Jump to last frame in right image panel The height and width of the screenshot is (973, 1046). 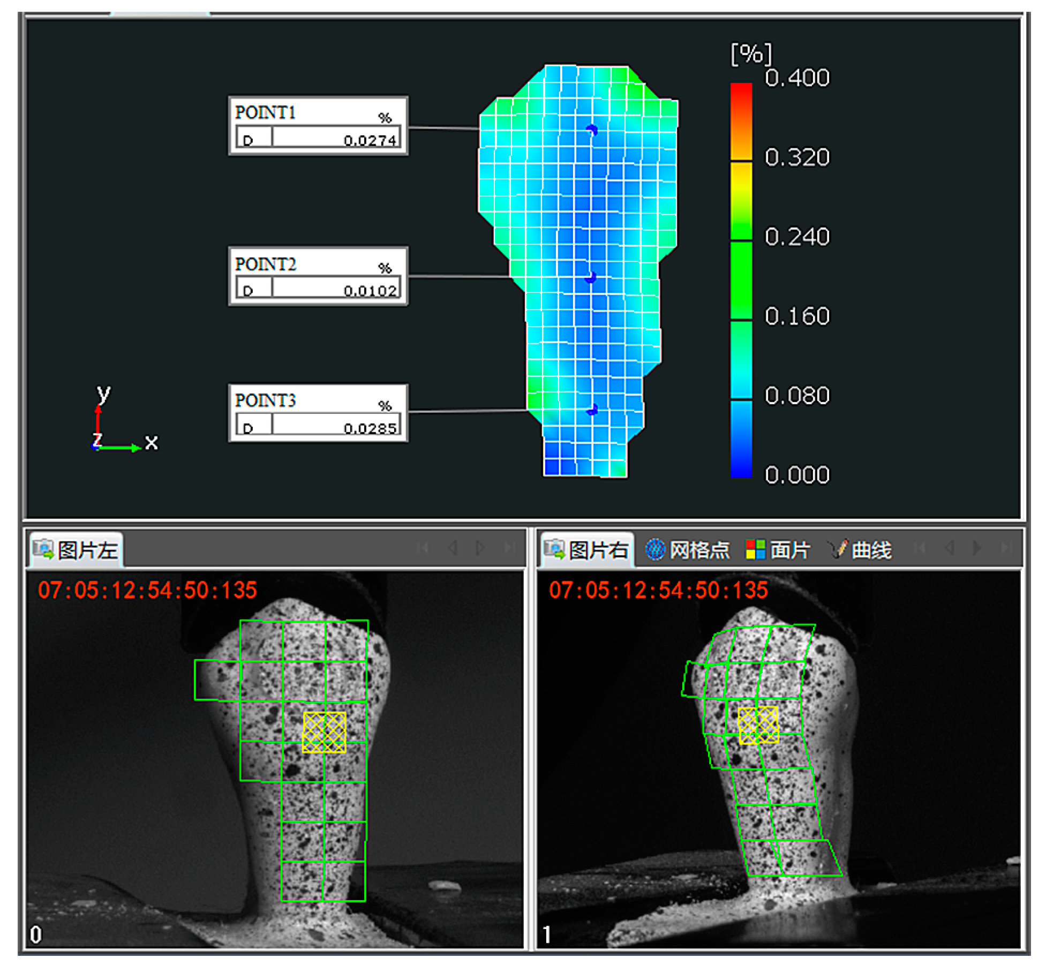pyautogui.click(x=1006, y=548)
